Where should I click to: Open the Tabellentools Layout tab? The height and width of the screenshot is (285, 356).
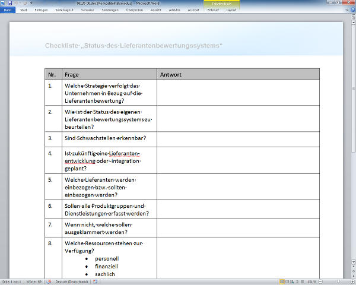tap(231, 10)
